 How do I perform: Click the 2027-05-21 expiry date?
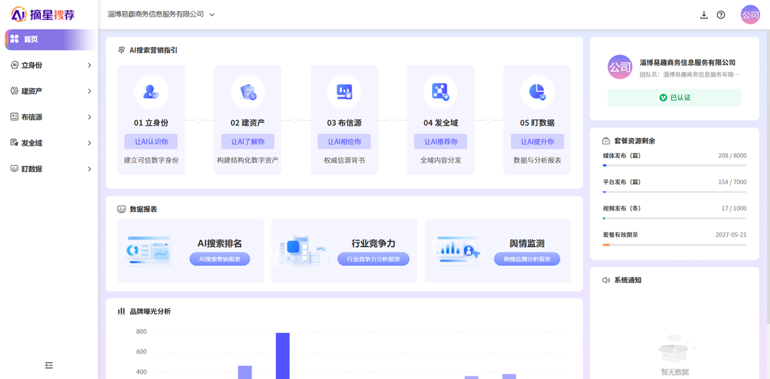pos(731,234)
